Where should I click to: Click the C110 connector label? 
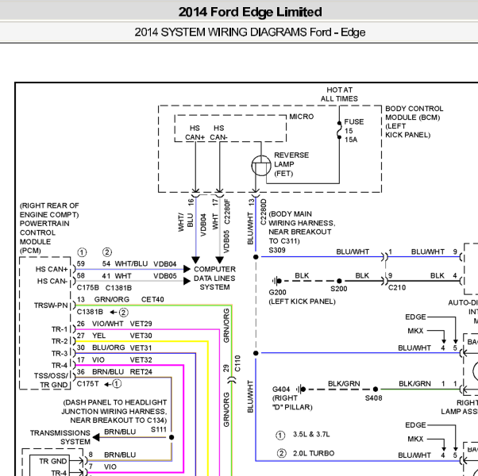pos(237,363)
